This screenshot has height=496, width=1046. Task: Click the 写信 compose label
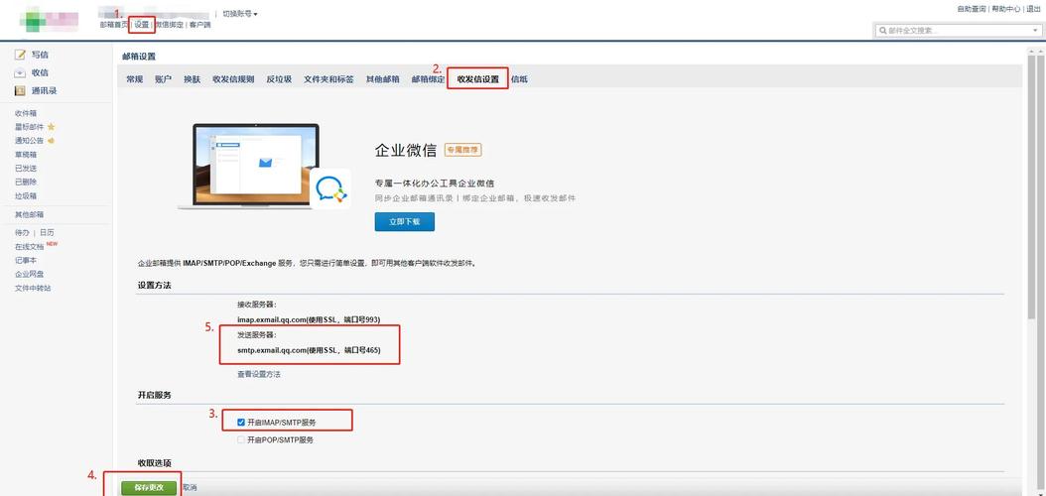click(x=40, y=55)
